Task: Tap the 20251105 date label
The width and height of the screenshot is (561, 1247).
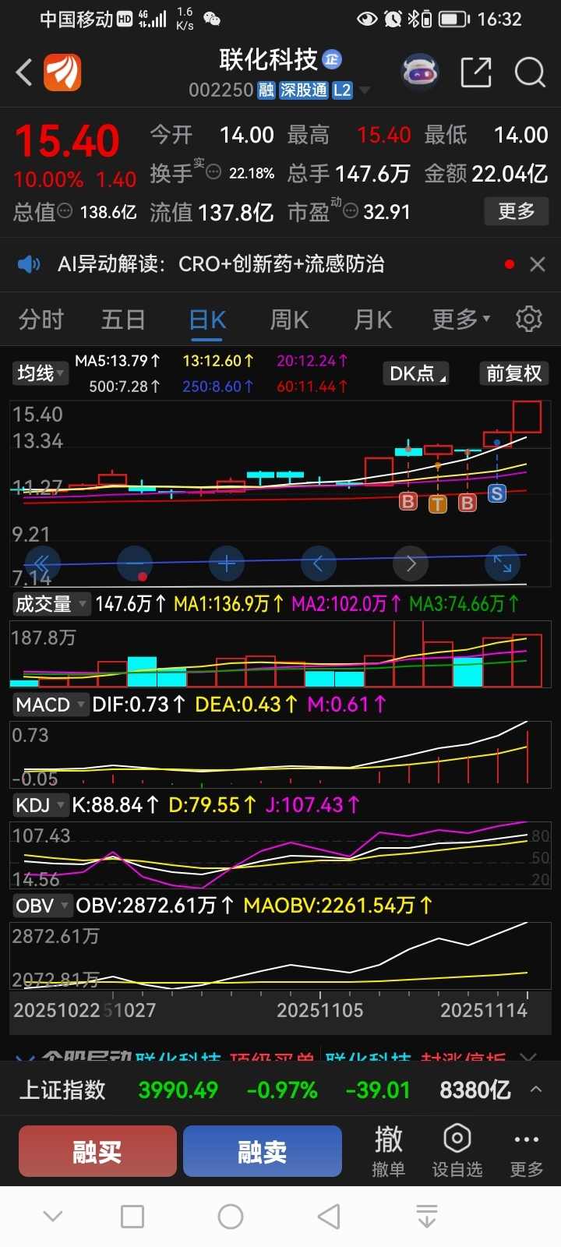Action: (x=320, y=1011)
